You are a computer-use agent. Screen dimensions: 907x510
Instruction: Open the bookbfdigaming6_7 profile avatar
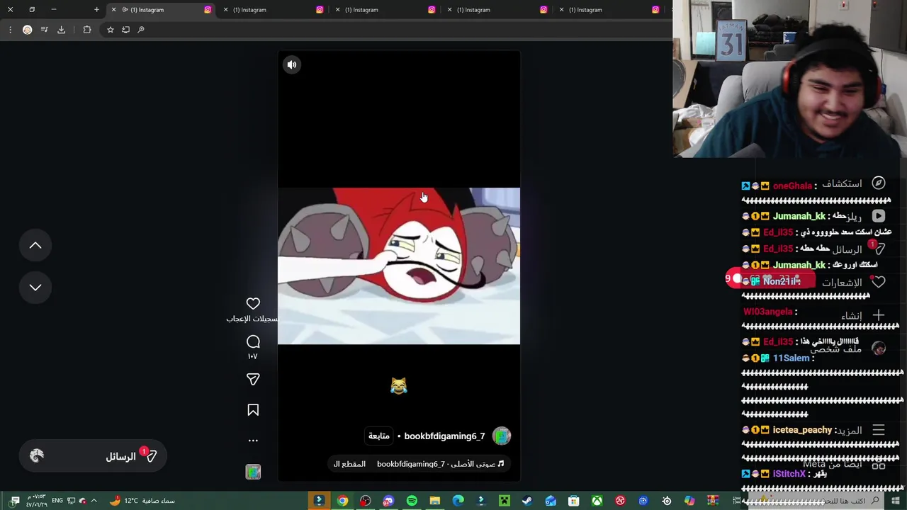(x=502, y=436)
